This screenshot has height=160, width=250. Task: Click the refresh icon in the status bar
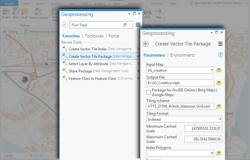(x=245, y=155)
